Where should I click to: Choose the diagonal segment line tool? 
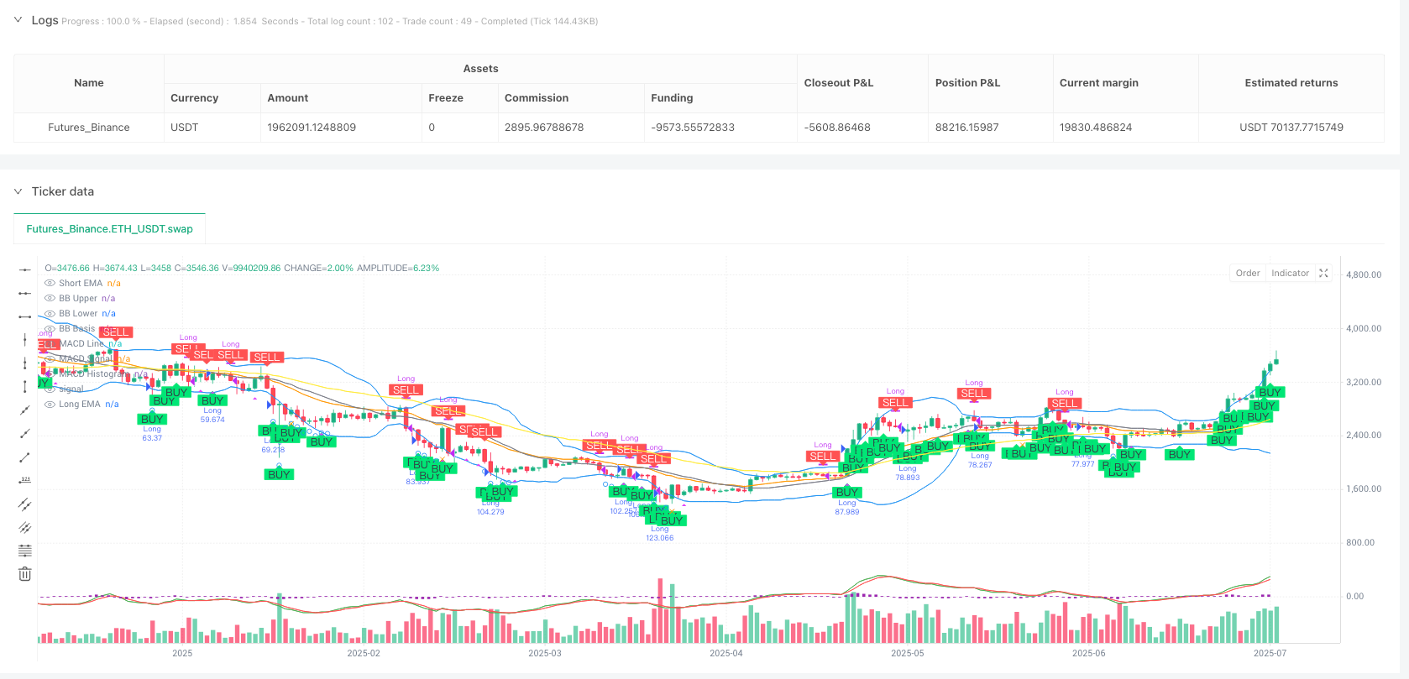(25, 457)
